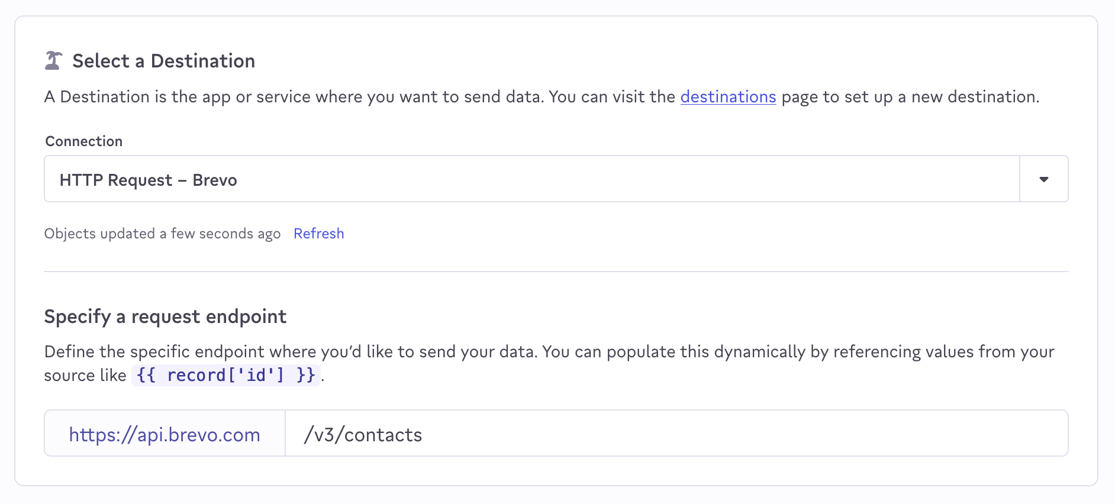This screenshot has height=504, width=1115.
Task: Click Refresh to reload objects
Action: pyautogui.click(x=318, y=234)
